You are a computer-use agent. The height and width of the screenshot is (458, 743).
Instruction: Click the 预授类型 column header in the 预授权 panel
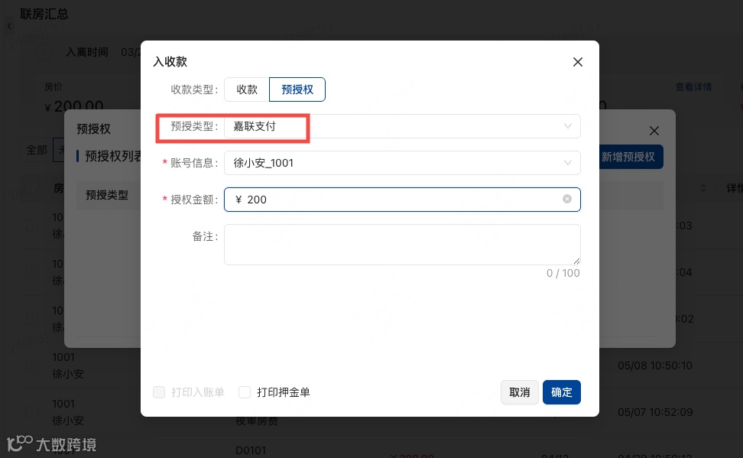(107, 195)
